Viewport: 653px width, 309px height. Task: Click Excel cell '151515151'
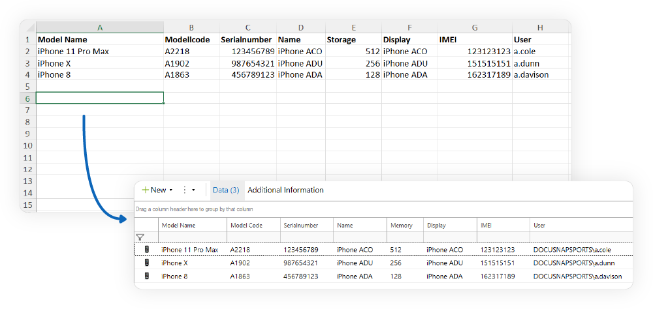[x=475, y=64]
